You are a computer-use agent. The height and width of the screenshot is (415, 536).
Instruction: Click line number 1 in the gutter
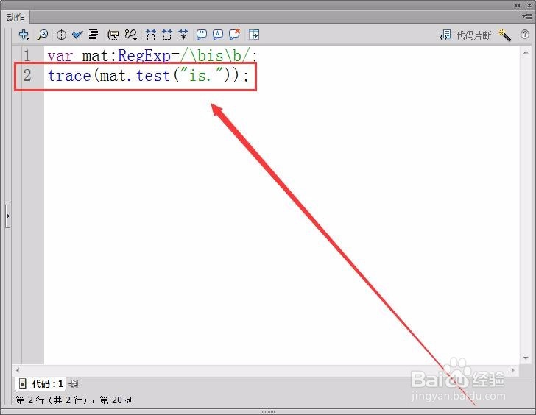[x=27, y=55]
